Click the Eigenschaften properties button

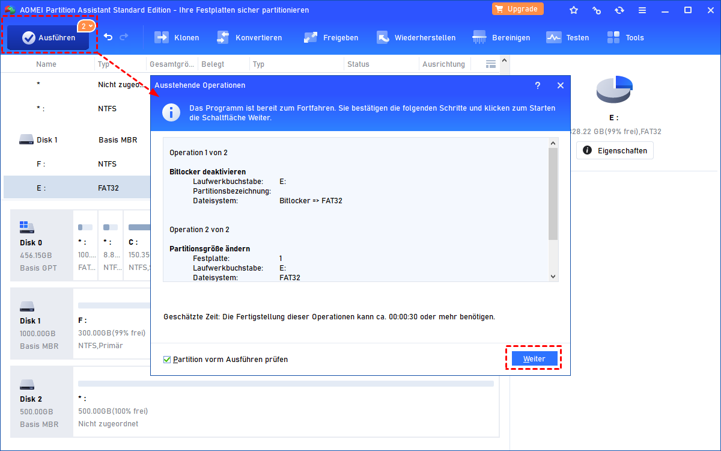(x=615, y=150)
